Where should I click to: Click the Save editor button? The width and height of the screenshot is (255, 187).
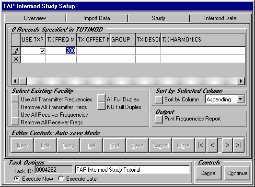tap(138, 145)
